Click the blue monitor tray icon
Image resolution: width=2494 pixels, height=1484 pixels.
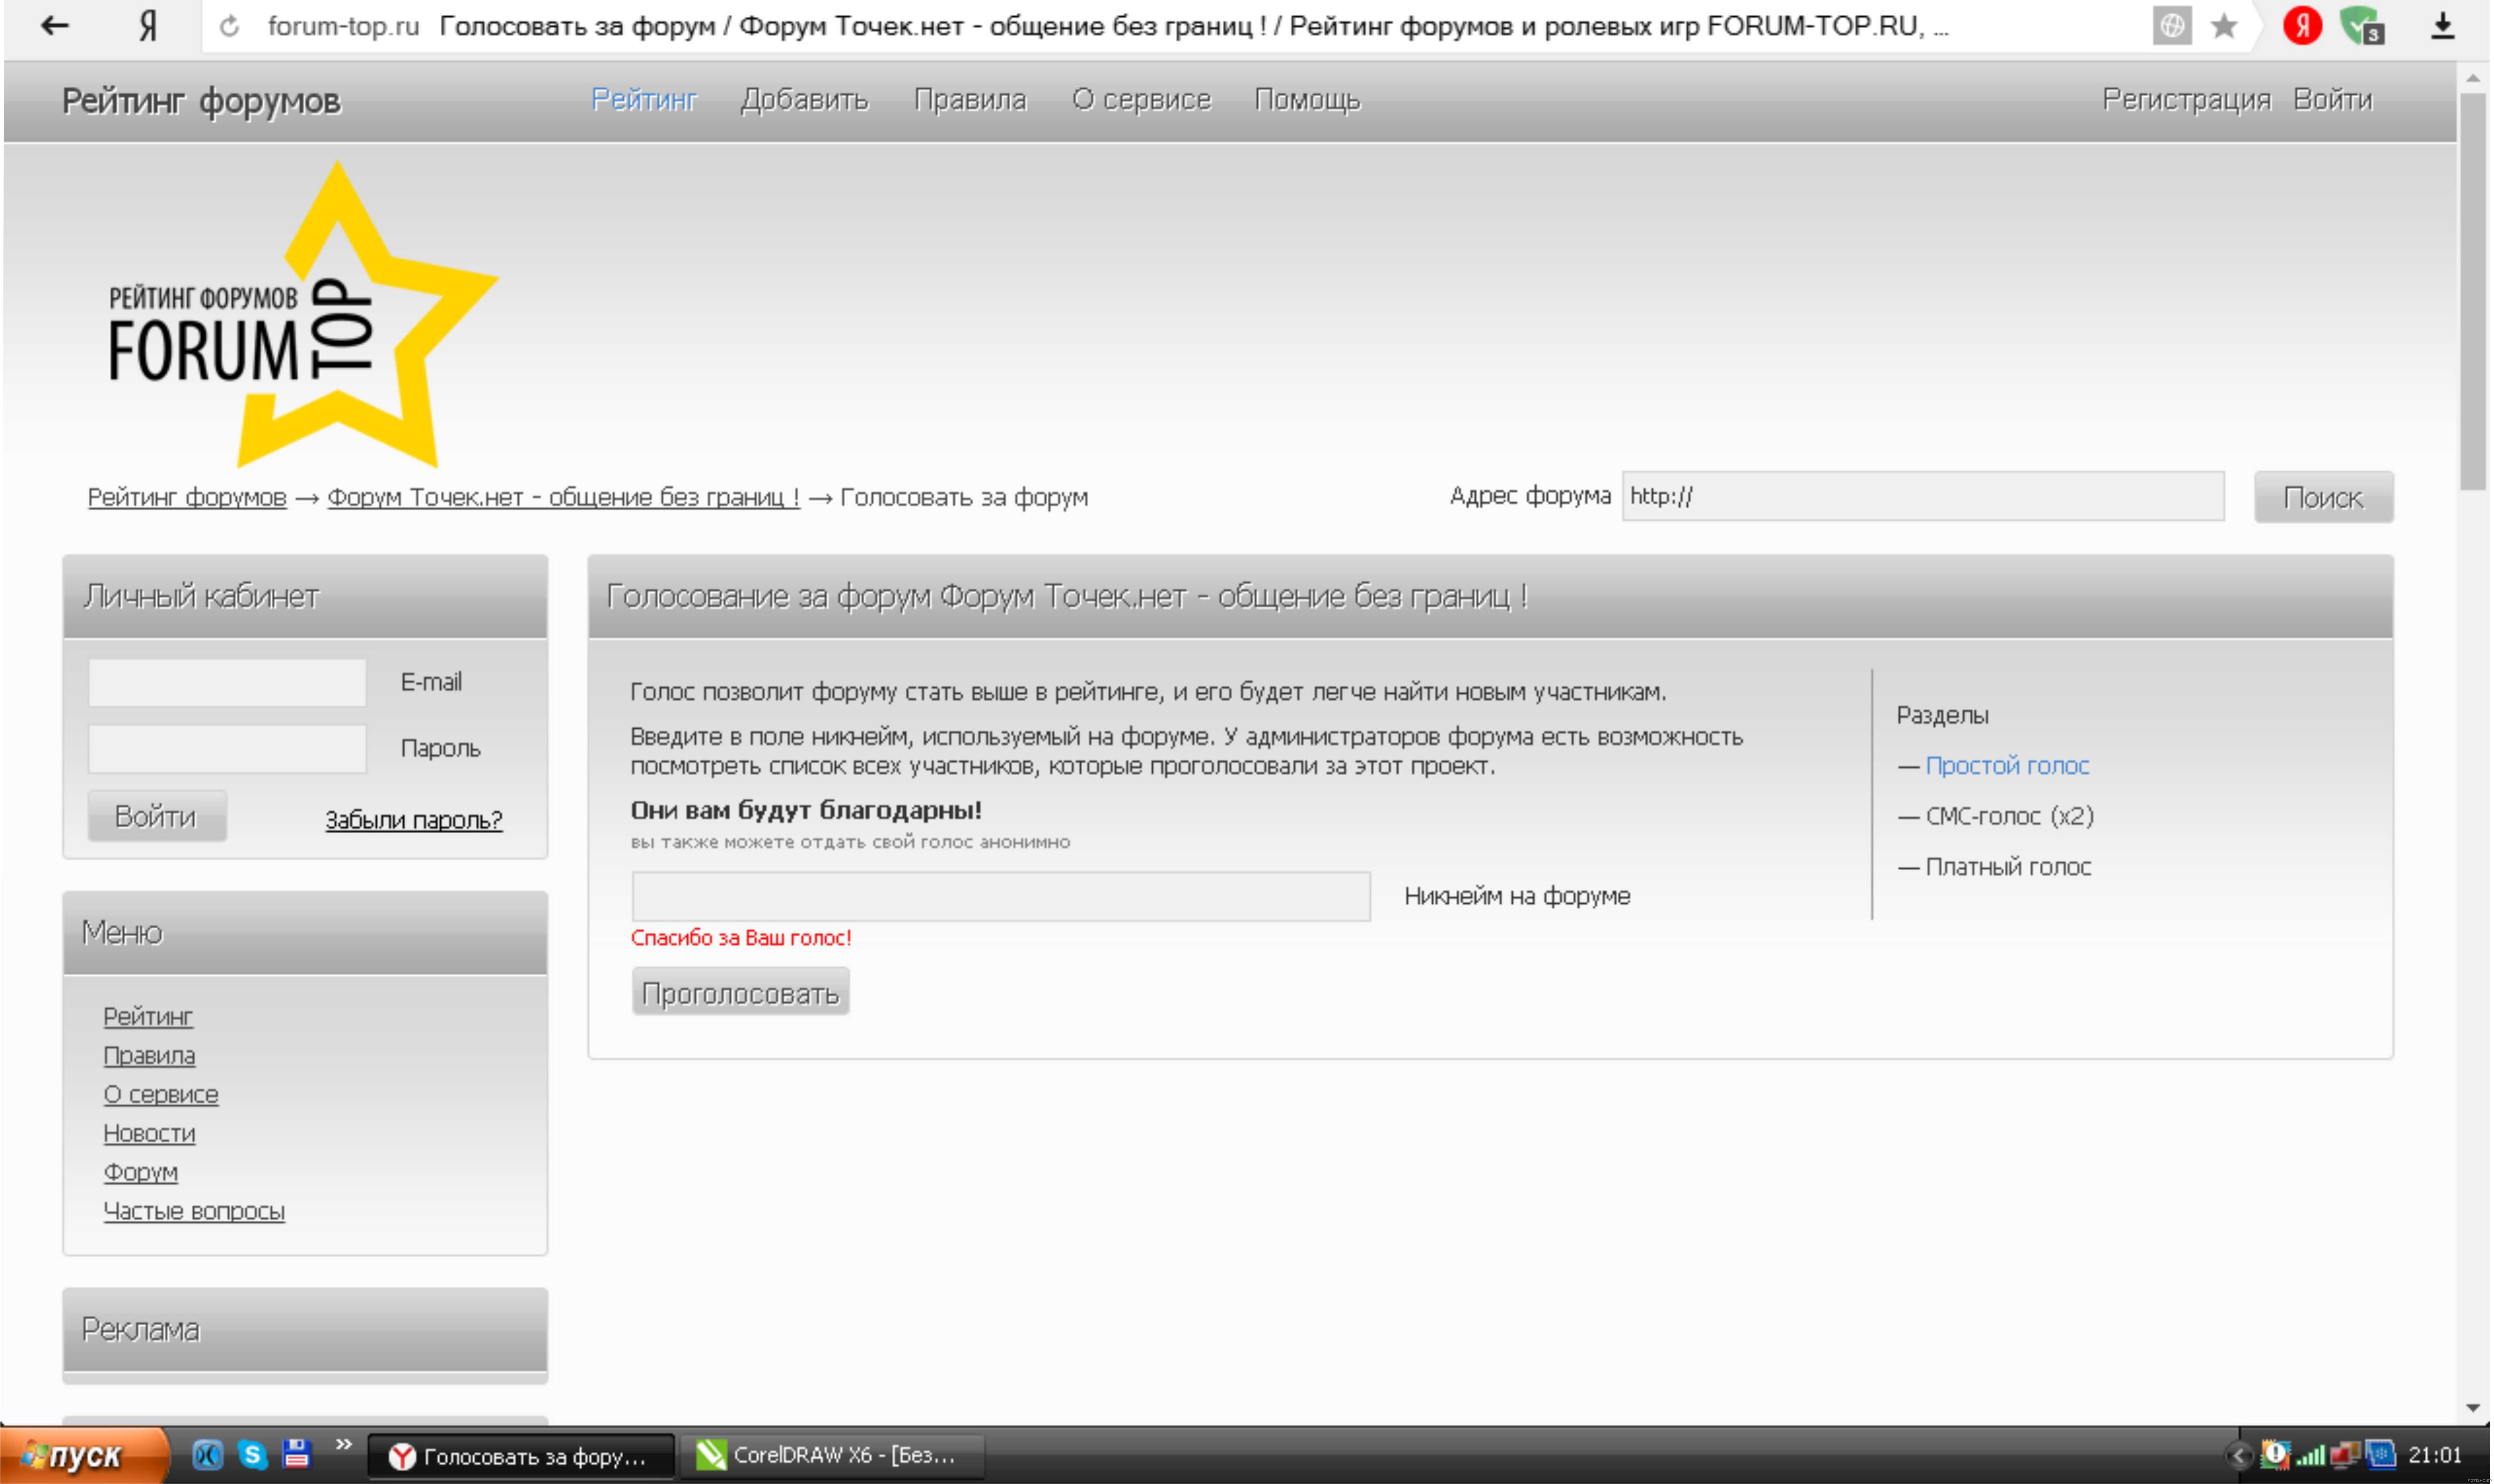click(x=2380, y=1454)
